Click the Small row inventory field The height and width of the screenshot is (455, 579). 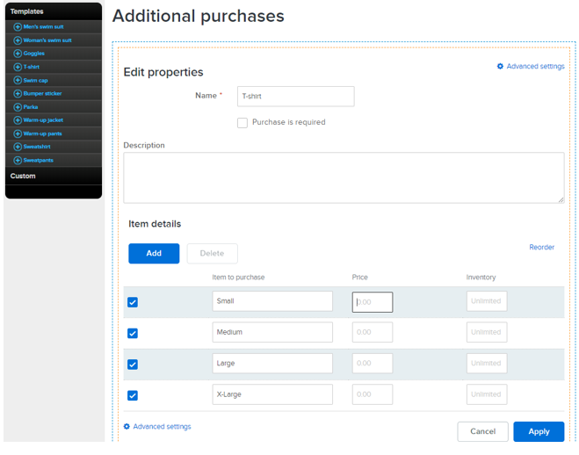click(x=487, y=301)
